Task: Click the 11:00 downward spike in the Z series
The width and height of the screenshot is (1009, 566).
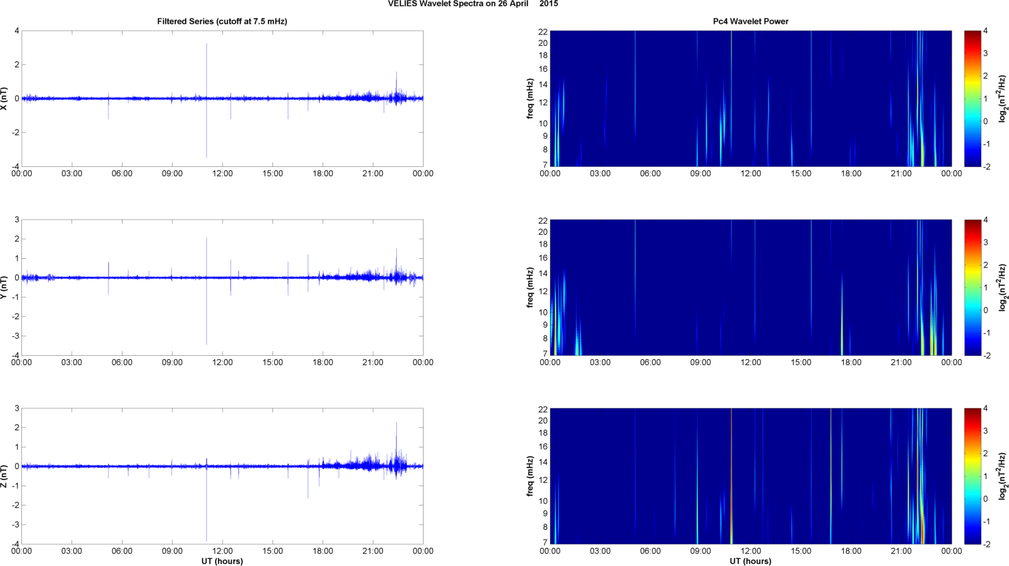Action: 206,512
